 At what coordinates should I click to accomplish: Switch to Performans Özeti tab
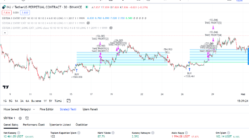coord(34,125)
